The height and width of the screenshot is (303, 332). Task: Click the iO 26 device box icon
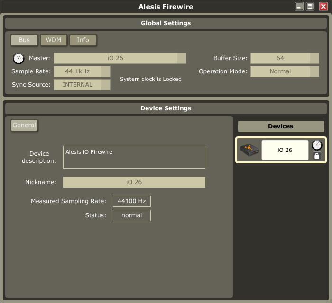point(249,150)
